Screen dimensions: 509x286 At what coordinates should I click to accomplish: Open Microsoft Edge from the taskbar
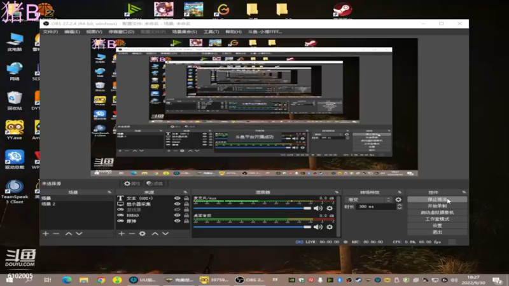[67, 280]
